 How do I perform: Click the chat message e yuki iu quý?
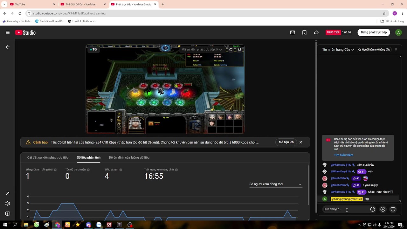(x=370, y=185)
